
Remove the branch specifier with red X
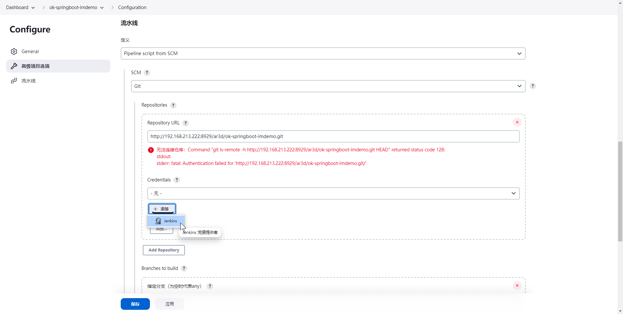pyautogui.click(x=517, y=285)
